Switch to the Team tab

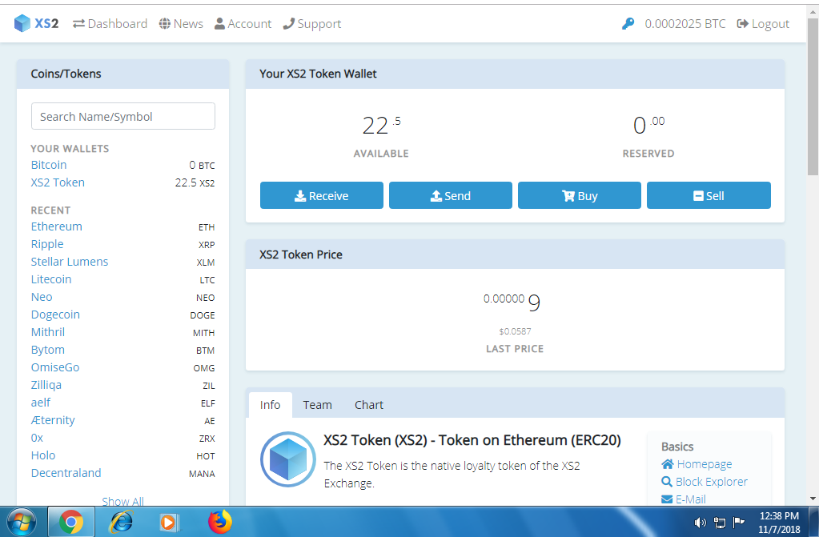[x=317, y=405]
